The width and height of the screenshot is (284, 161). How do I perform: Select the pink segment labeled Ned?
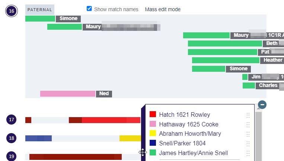[68, 94]
